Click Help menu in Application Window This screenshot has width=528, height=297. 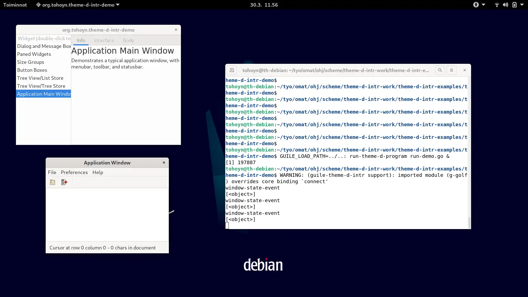pos(98,172)
